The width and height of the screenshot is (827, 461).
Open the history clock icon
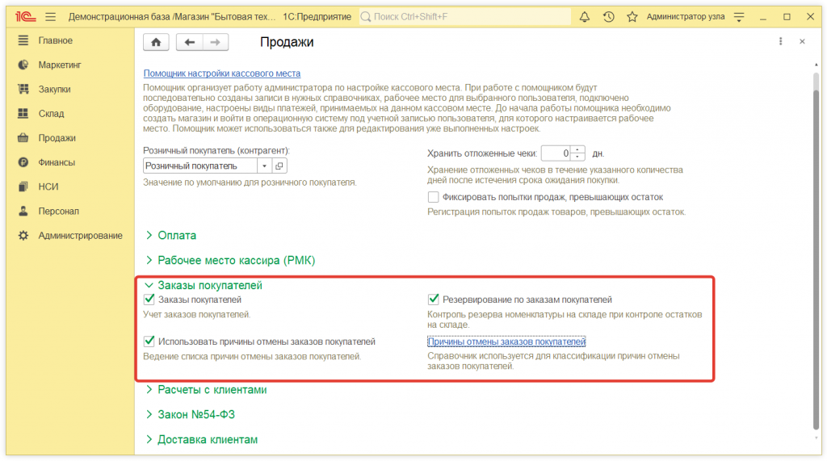click(608, 17)
